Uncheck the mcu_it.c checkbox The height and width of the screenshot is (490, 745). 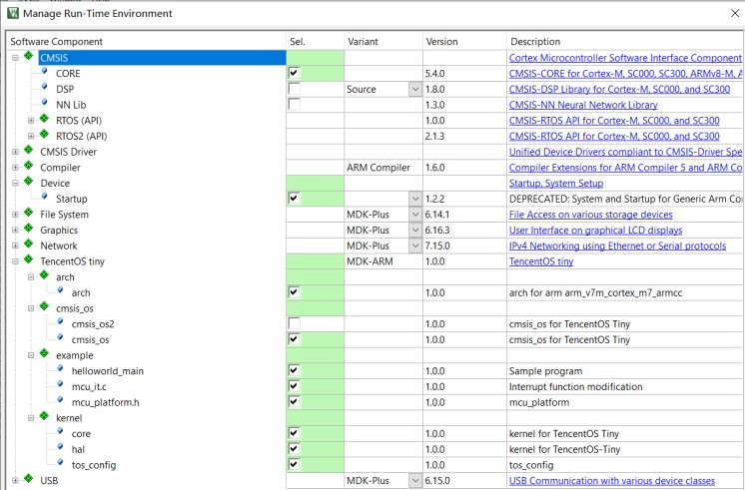pos(294,386)
